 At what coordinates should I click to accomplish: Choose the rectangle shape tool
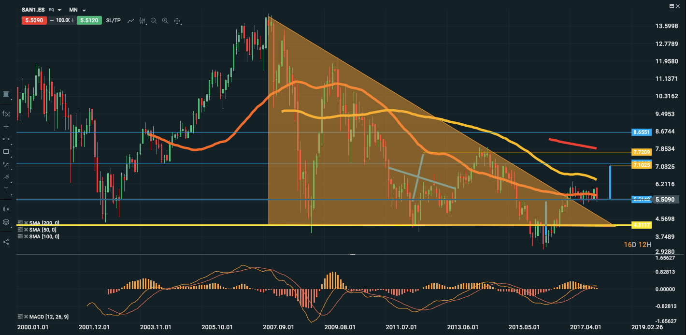point(6,151)
